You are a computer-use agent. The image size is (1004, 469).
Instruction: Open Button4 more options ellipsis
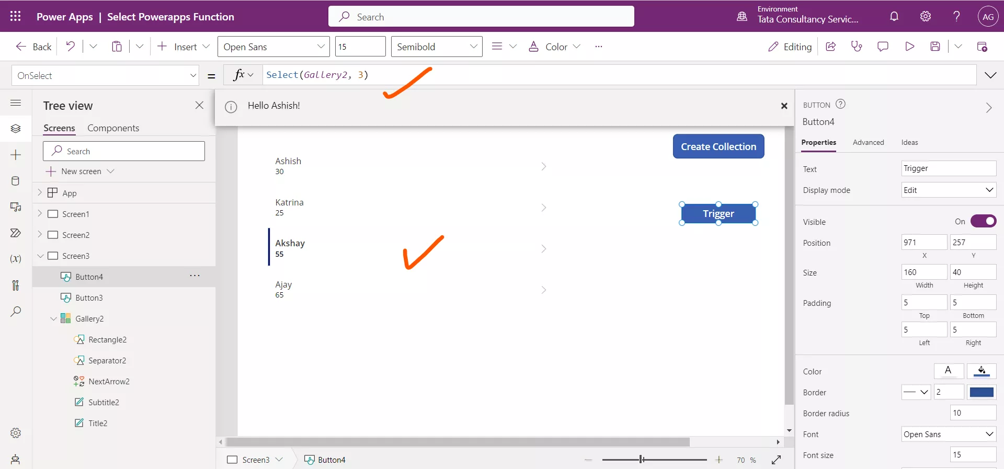[195, 276]
